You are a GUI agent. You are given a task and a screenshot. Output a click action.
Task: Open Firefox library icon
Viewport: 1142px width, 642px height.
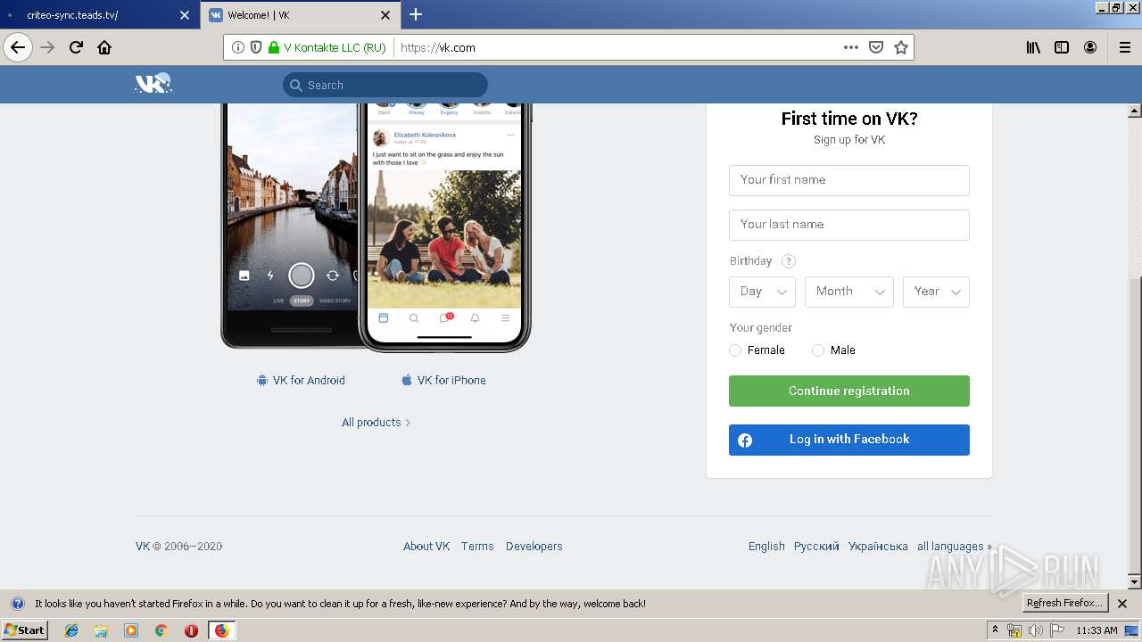(1033, 47)
